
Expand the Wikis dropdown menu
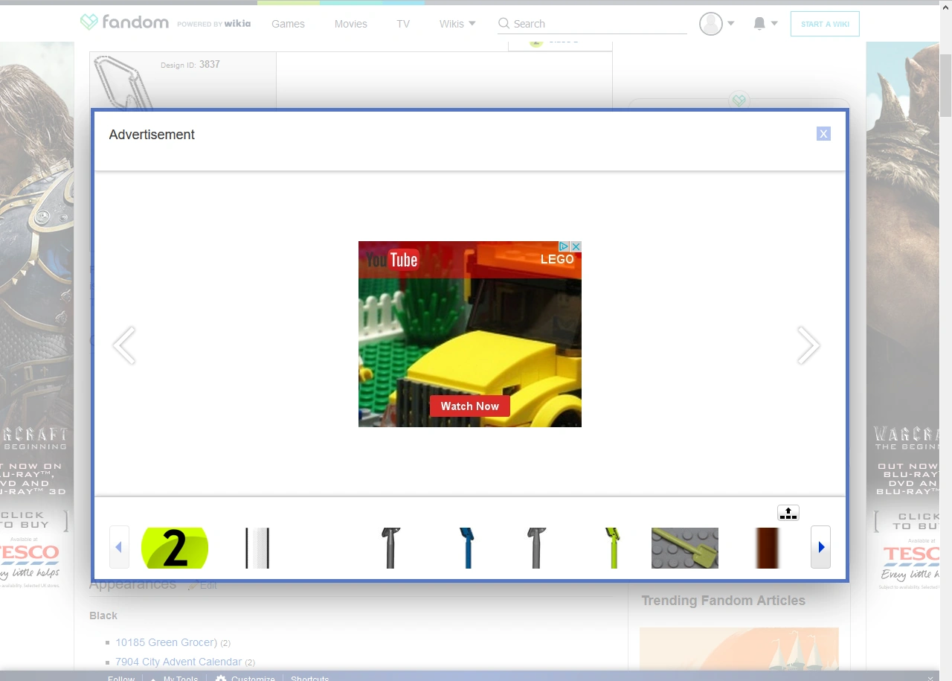pos(457,24)
